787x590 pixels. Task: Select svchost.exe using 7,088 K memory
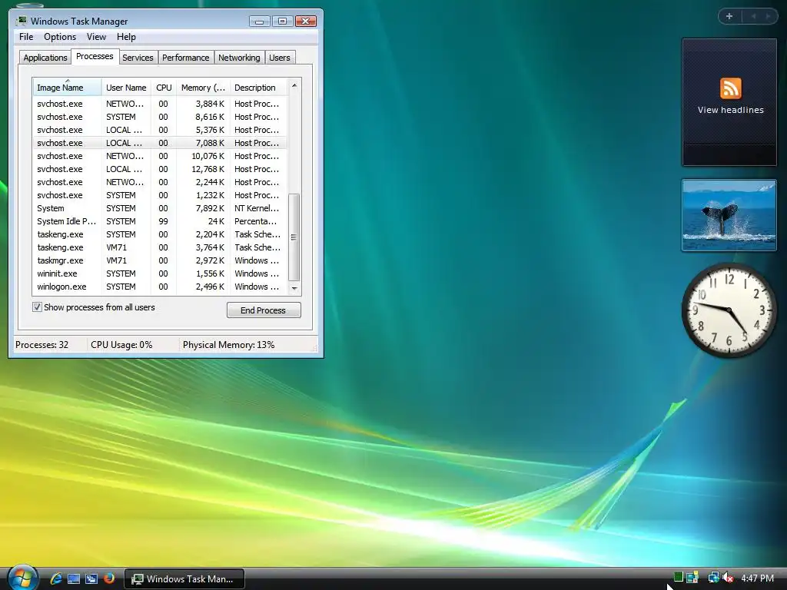pyautogui.click(x=160, y=143)
